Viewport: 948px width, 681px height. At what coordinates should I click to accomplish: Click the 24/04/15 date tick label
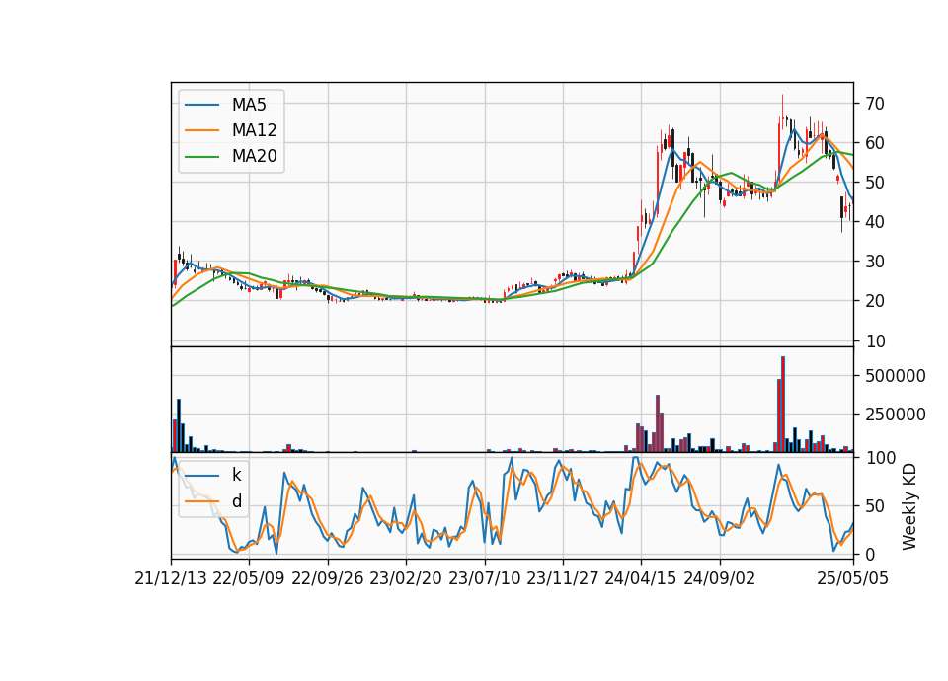pyautogui.click(x=641, y=578)
